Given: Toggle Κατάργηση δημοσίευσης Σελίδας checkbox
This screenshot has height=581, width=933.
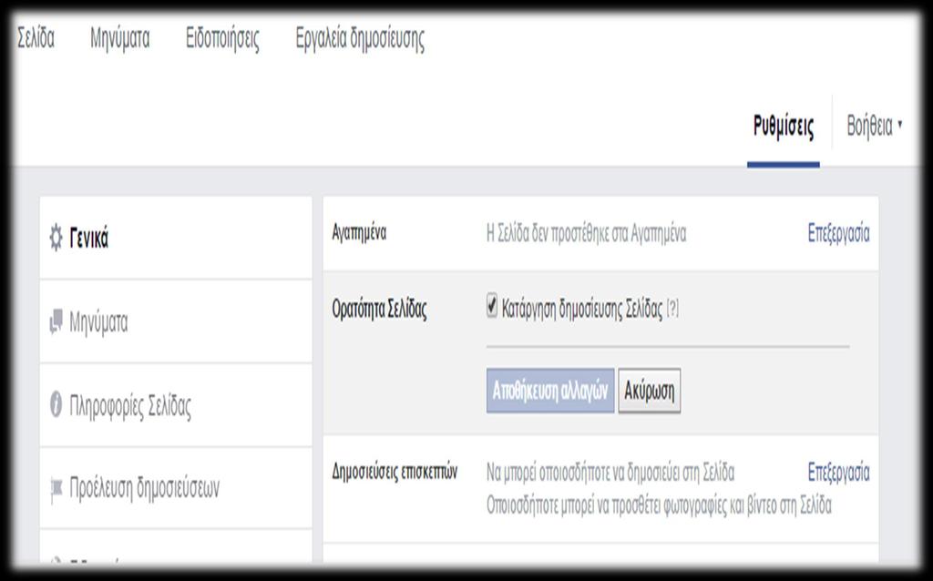Looking at the screenshot, I should [493, 308].
